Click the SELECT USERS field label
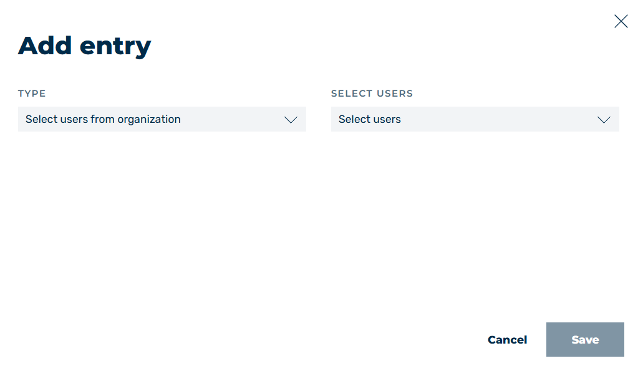The height and width of the screenshot is (381, 643). (x=372, y=94)
